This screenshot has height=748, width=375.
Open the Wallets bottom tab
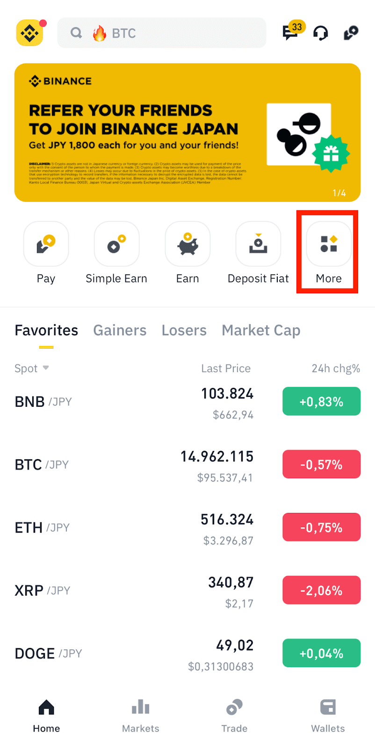pyautogui.click(x=328, y=716)
